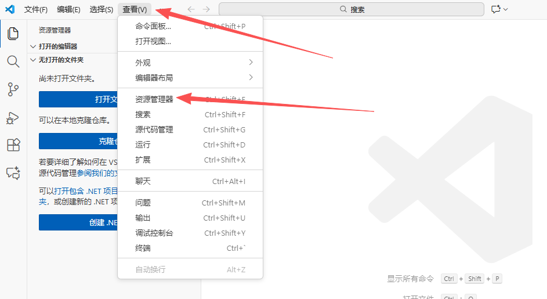Select 搜索 Ctrl+Shift+F menu entry

(x=190, y=114)
